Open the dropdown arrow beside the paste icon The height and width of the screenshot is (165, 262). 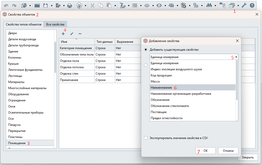(x=115, y=6)
